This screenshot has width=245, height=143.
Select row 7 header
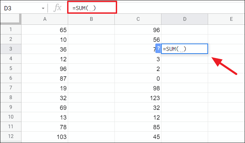tap(10, 88)
